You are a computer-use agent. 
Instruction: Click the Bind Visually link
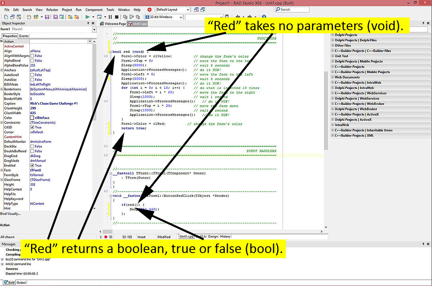click(x=10, y=214)
